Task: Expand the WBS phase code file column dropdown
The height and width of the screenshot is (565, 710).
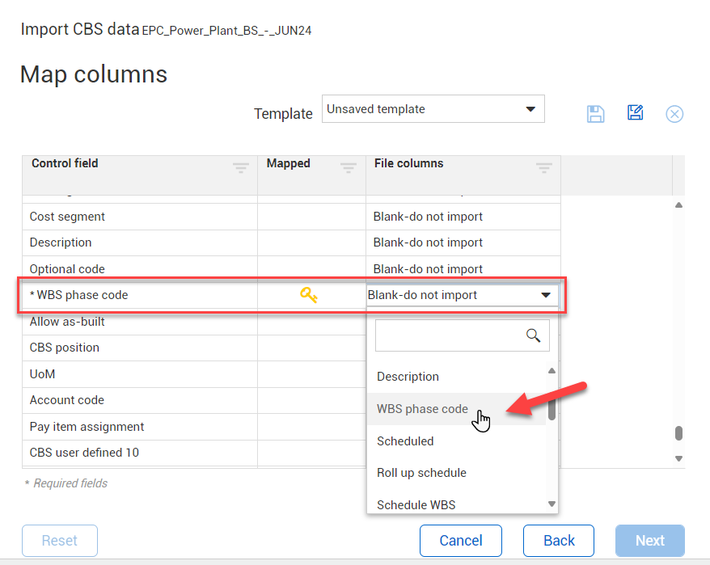Action: pyautogui.click(x=546, y=295)
